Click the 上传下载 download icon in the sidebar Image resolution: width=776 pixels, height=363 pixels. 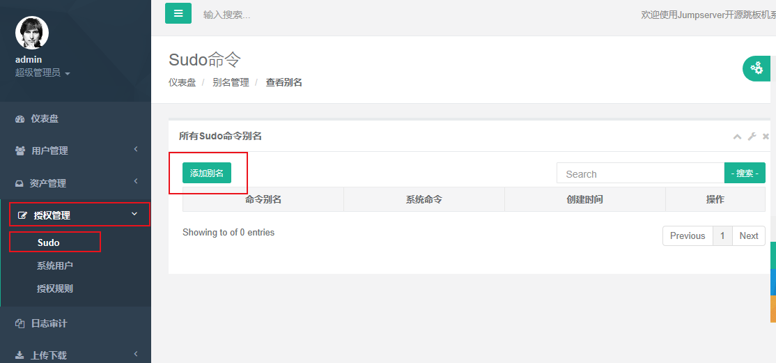(x=20, y=355)
